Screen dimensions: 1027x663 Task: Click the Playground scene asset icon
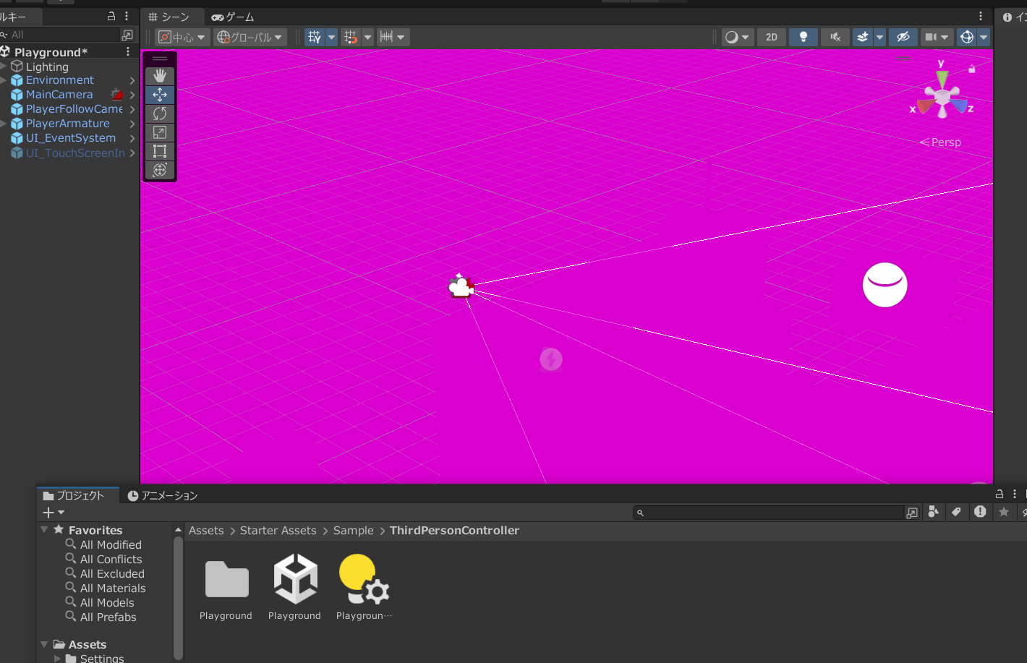pyautogui.click(x=295, y=580)
